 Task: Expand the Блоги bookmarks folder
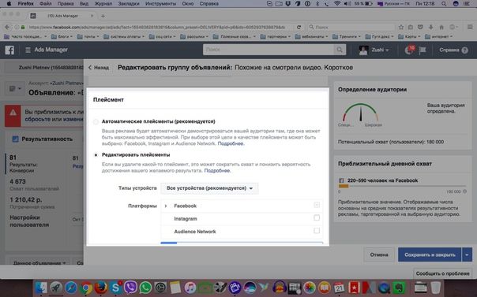62,37
